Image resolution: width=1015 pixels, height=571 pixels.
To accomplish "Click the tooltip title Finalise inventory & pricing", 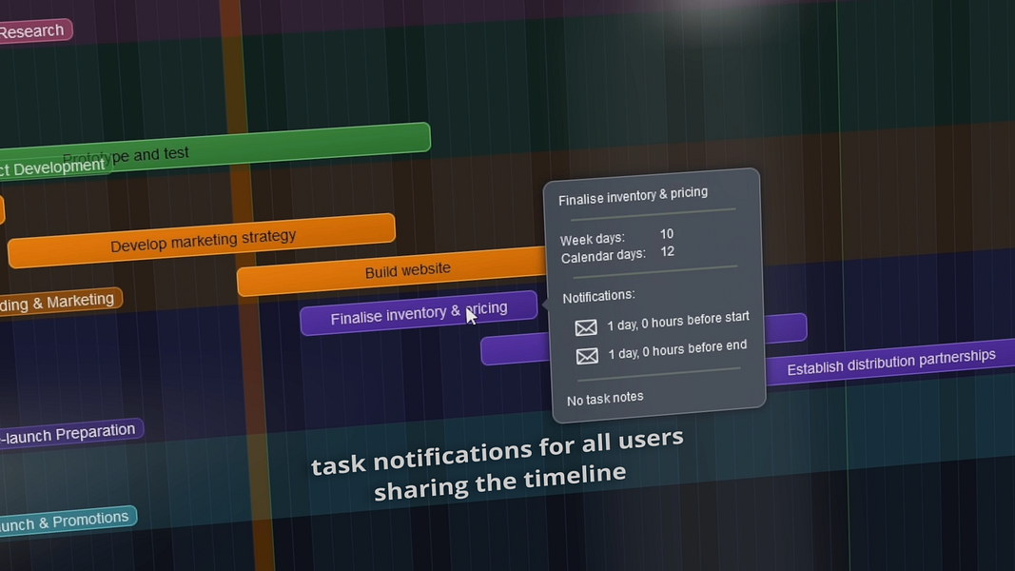I will tap(634, 195).
